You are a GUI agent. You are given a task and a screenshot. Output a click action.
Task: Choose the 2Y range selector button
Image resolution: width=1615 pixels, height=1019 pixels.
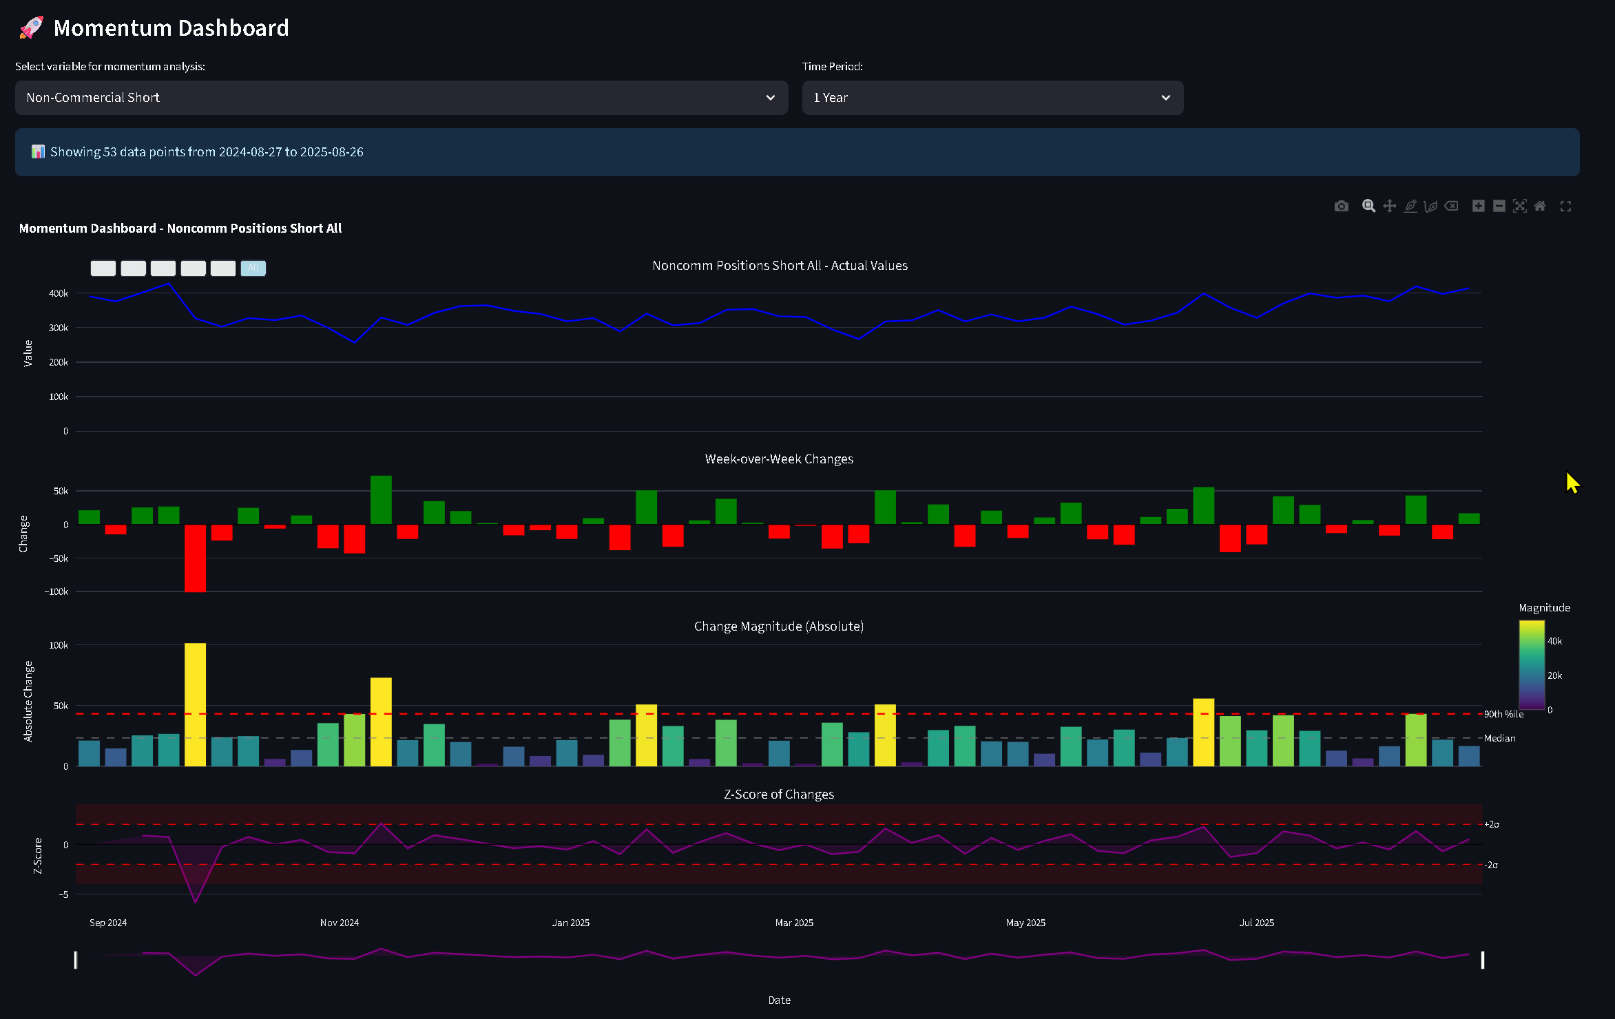coord(223,268)
